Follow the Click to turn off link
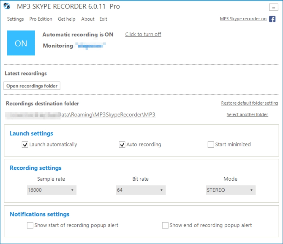The height and width of the screenshot is (244, 283). point(143,34)
